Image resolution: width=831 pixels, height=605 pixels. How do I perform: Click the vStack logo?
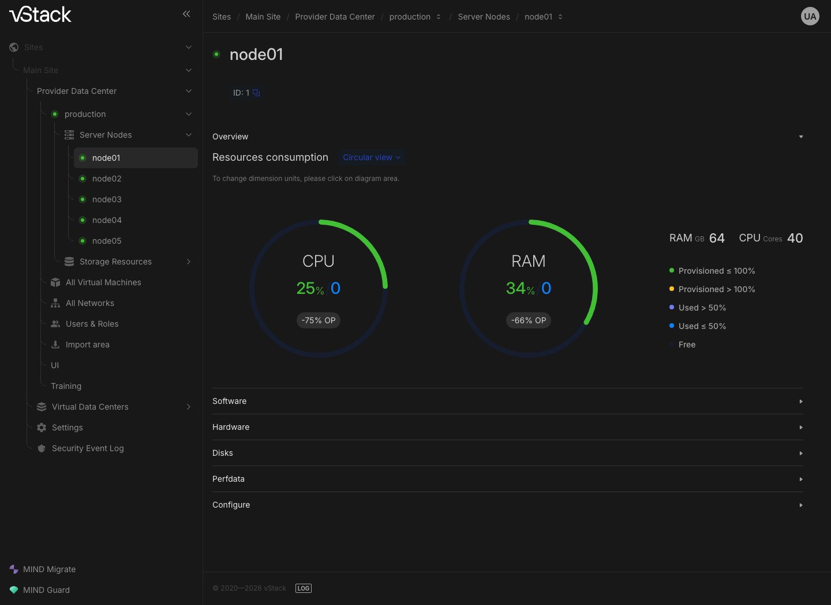tap(40, 14)
